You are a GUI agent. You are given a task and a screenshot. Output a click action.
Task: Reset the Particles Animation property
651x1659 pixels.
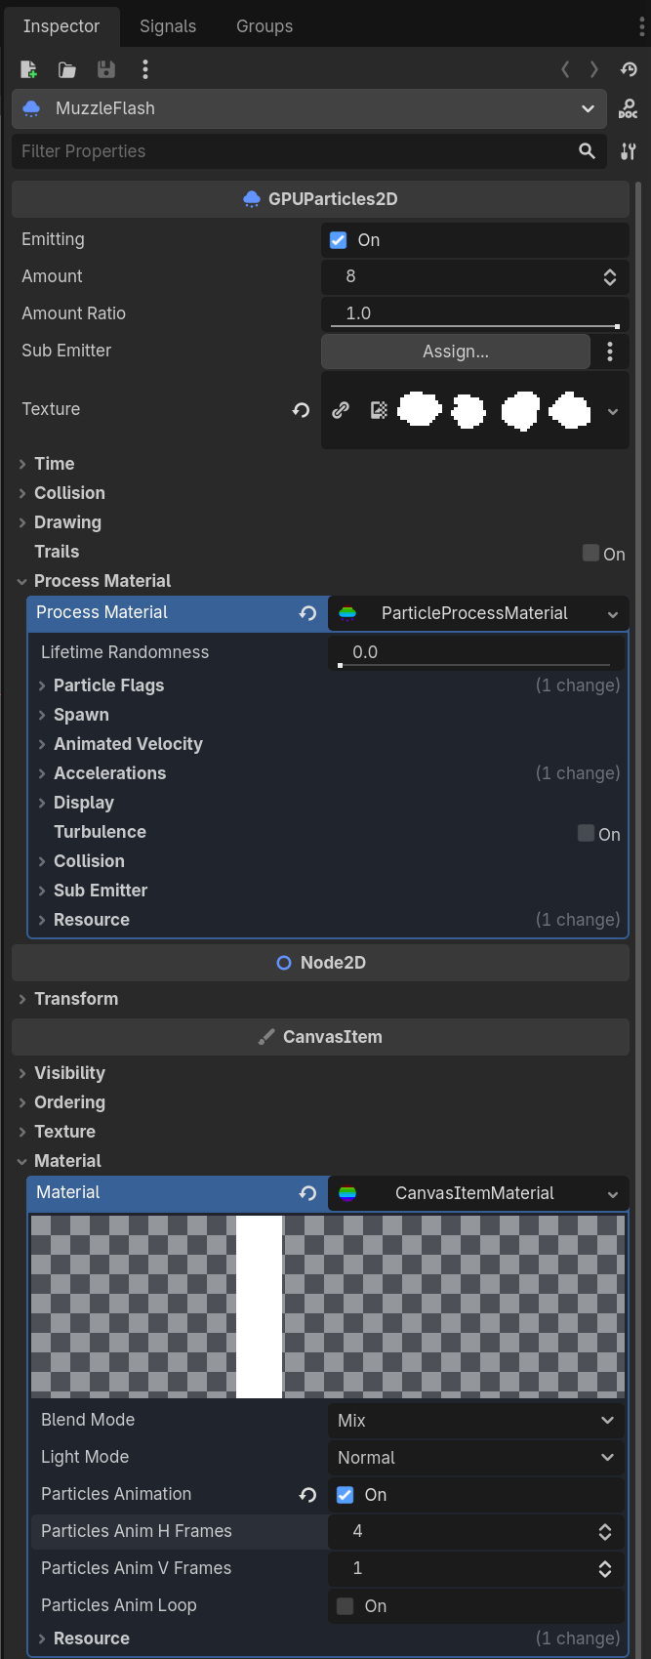coord(307,1495)
